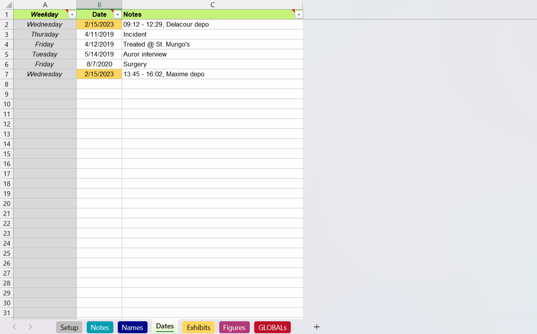Select the date 4/12/2019 cell
This screenshot has height=334, width=537.
pos(99,44)
